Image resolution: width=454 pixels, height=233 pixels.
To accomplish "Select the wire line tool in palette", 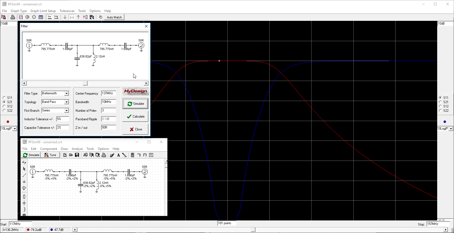I will [x=24, y=175].
